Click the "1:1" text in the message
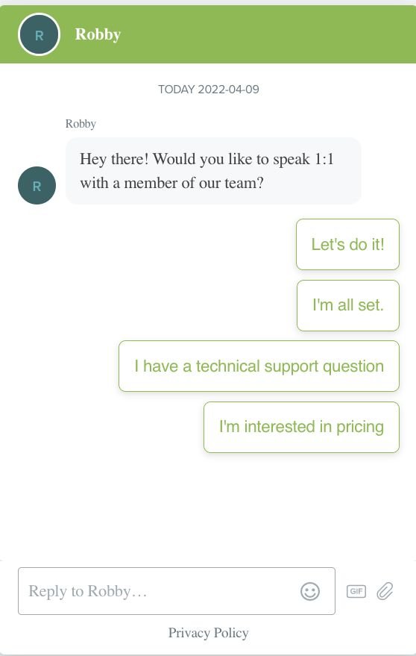Viewport: 416px width, 656px height. [x=324, y=159]
